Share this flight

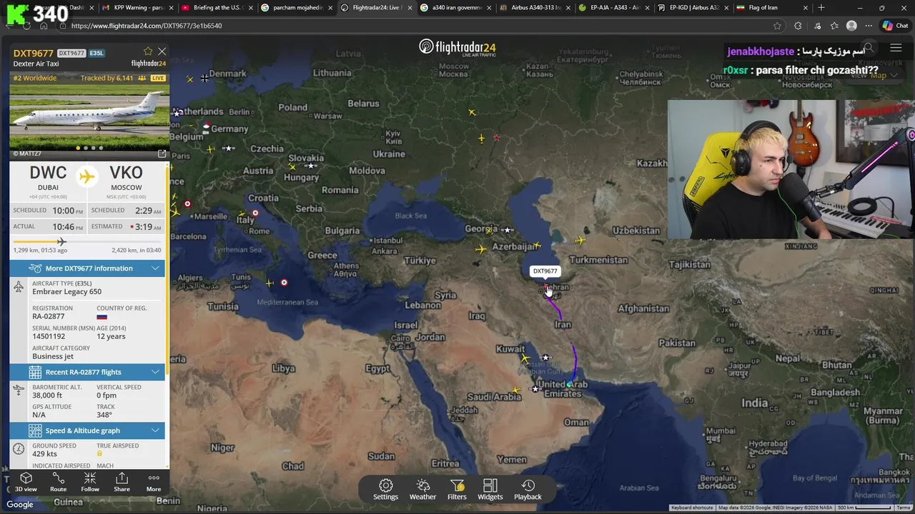[x=122, y=482]
